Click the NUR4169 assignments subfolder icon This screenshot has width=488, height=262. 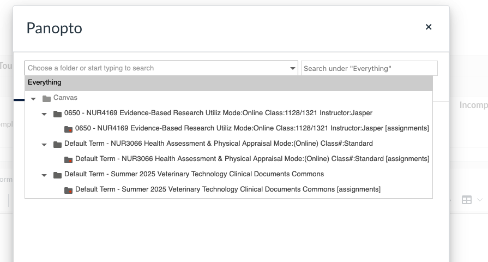pos(68,129)
